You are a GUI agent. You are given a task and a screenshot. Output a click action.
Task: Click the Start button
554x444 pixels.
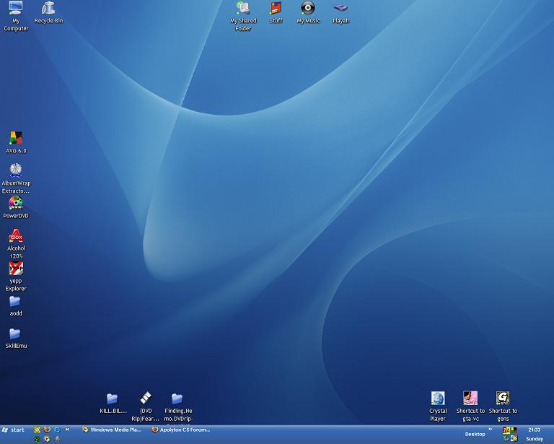click(x=14, y=430)
